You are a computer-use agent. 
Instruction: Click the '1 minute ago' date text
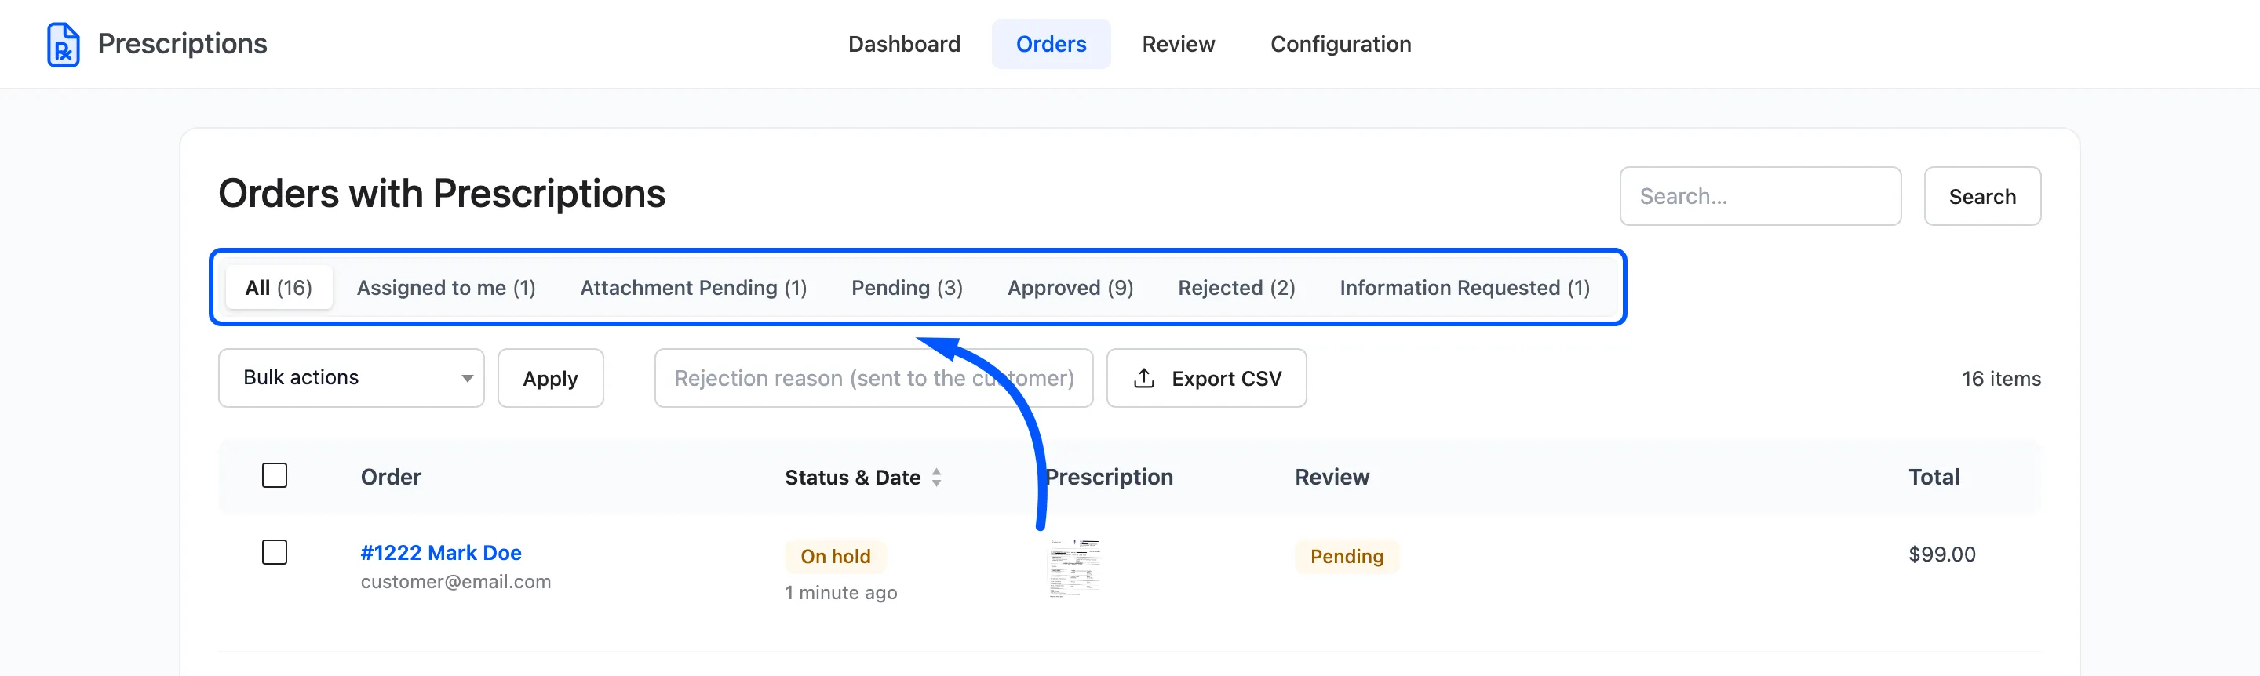coord(840,593)
